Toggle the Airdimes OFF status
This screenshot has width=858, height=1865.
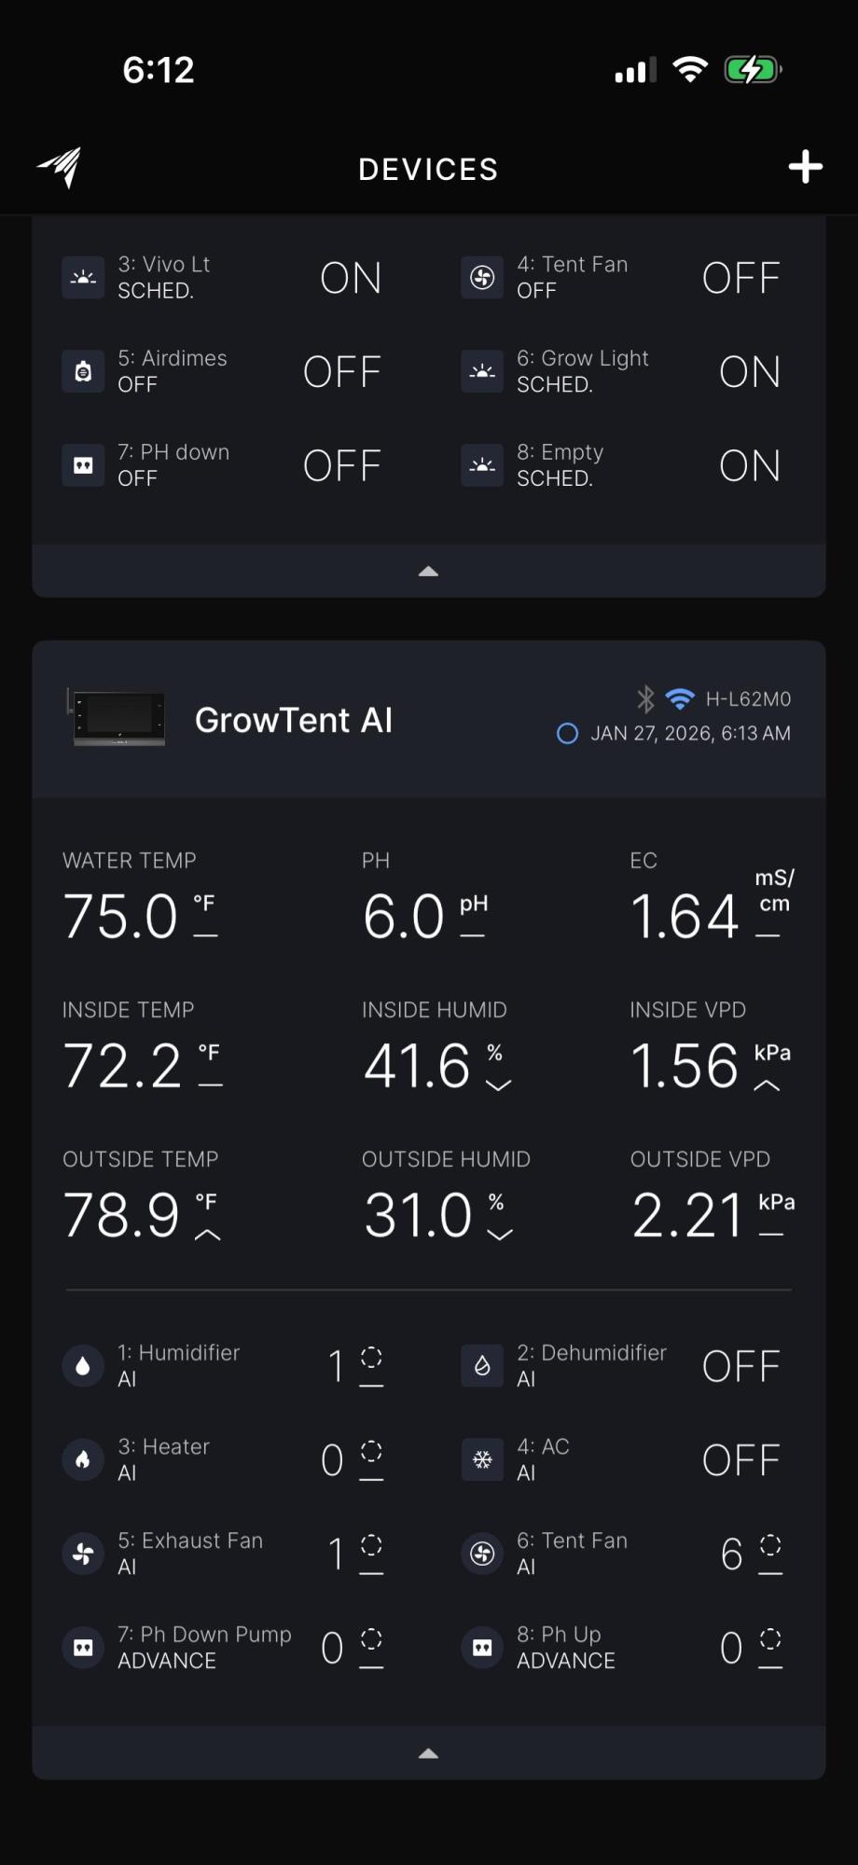[342, 372]
